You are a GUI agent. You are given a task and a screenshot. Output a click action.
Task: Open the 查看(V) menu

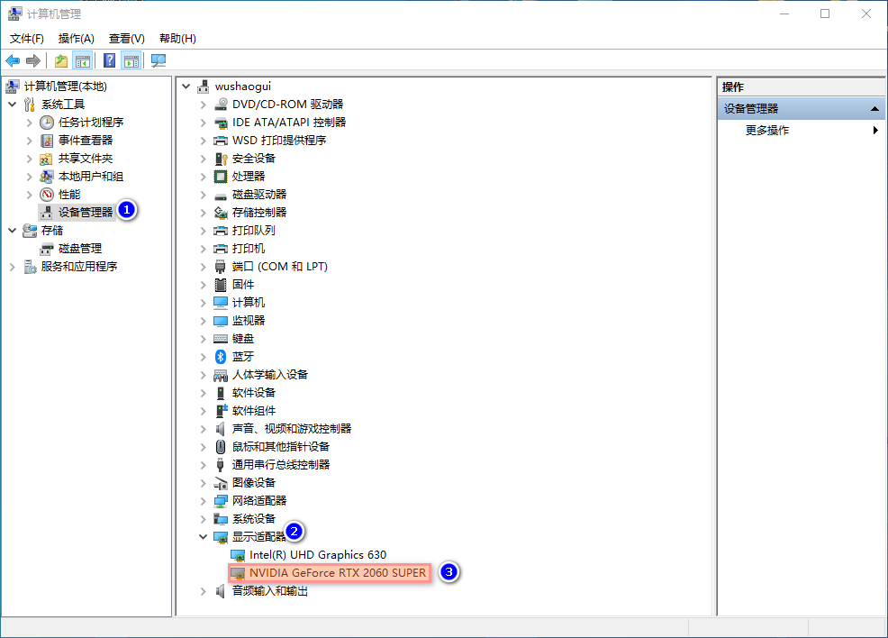126,39
